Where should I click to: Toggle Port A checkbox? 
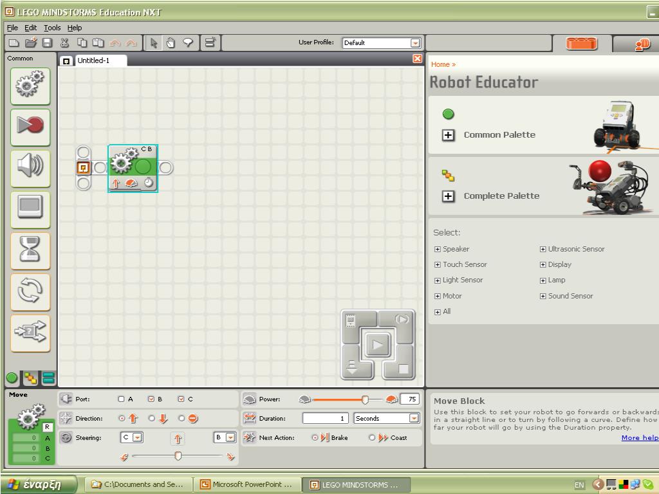(x=122, y=399)
